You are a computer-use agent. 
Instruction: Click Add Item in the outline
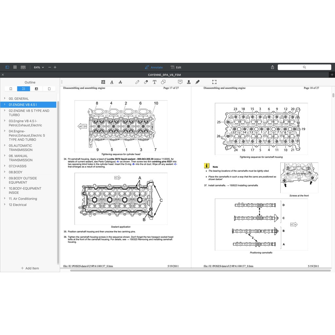tap(30, 268)
